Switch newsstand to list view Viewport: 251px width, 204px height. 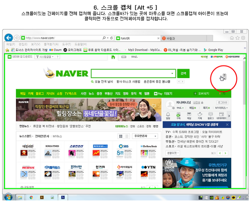[x=127, y=136]
